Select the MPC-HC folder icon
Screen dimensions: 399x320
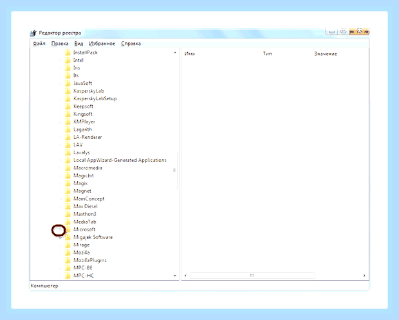pos(68,276)
